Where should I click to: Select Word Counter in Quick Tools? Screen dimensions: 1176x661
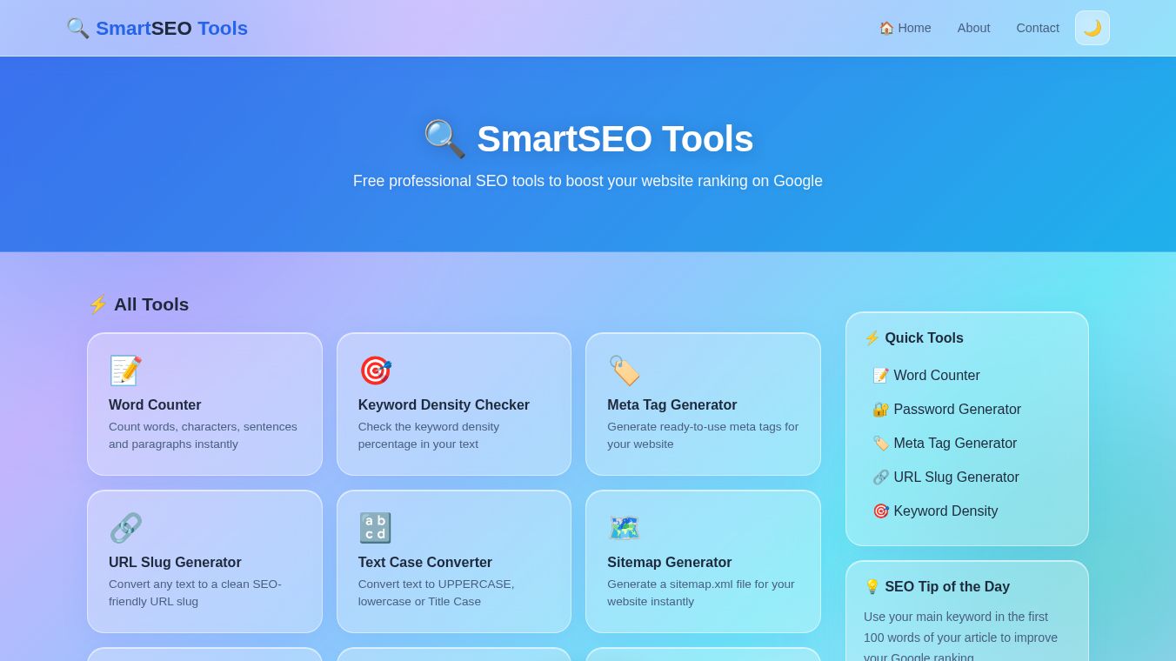tap(967, 376)
